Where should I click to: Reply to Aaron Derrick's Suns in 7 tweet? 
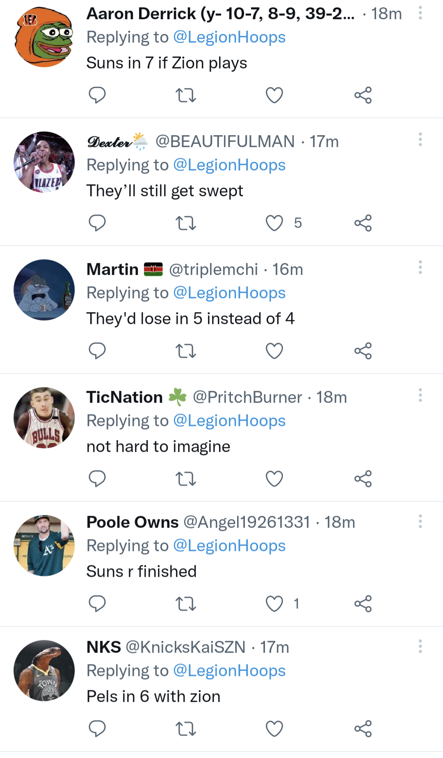coord(97,95)
